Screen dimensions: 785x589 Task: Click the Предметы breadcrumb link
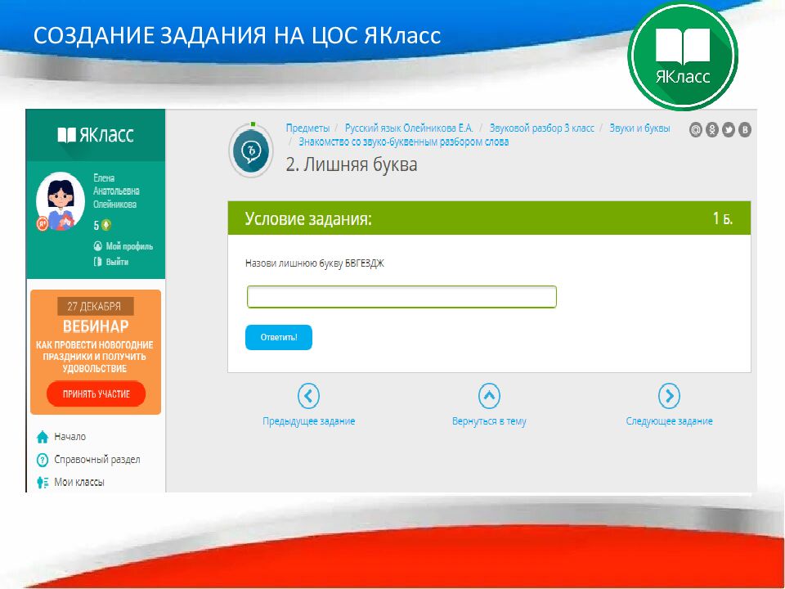tap(308, 128)
